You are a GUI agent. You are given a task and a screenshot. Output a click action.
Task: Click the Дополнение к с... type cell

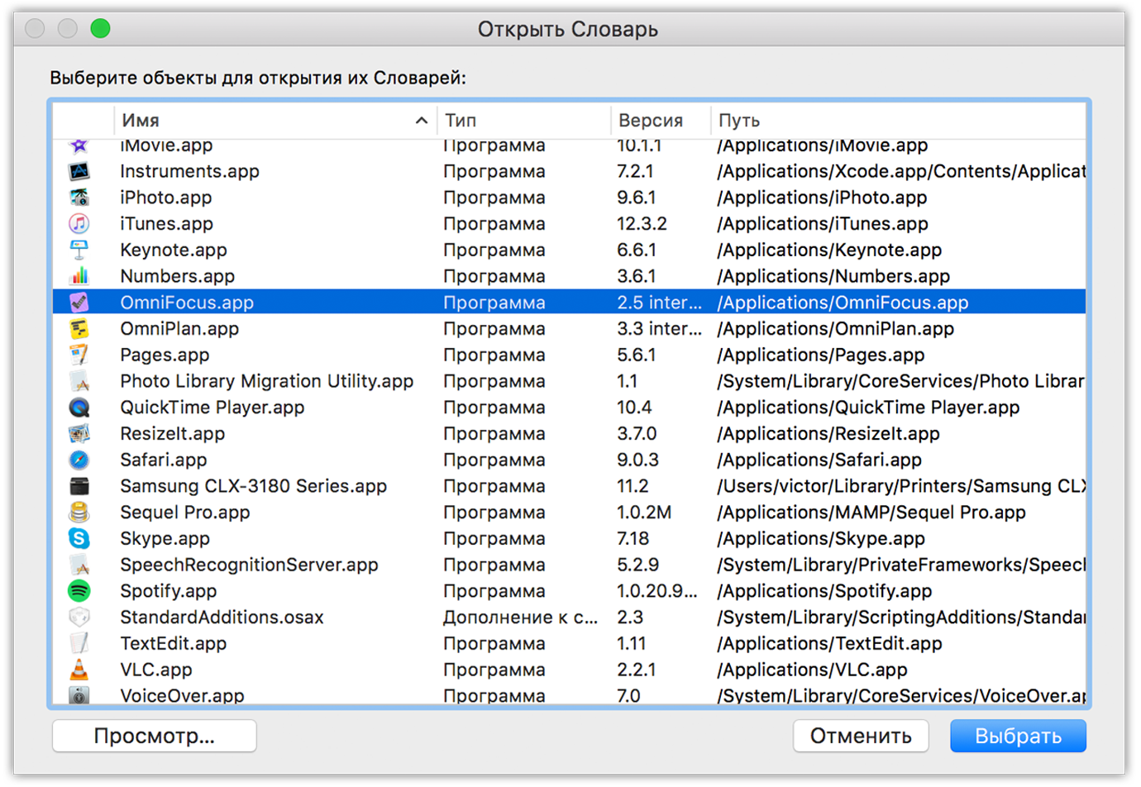click(520, 618)
